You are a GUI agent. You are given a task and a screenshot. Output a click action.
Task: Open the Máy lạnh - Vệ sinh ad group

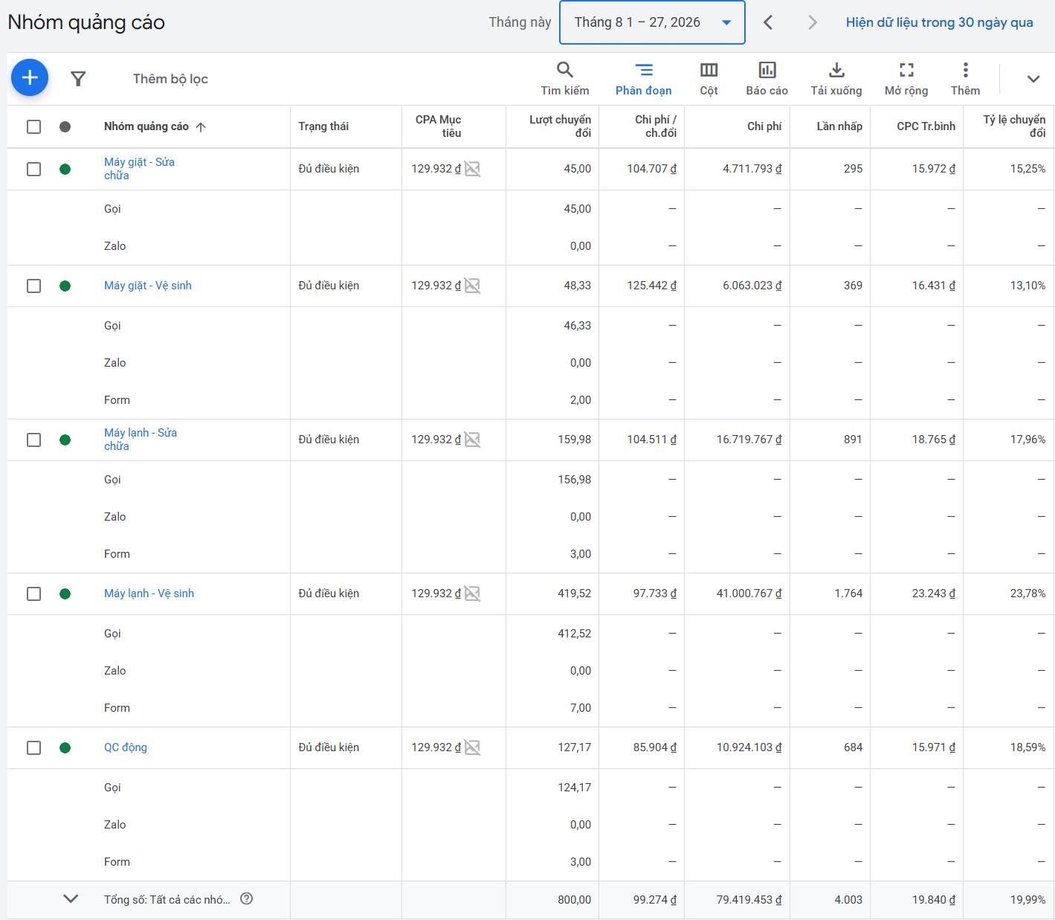click(149, 594)
